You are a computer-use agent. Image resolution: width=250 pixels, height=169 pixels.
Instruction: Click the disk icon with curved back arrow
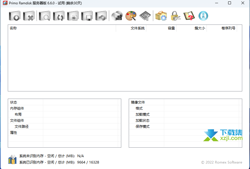(101, 16)
